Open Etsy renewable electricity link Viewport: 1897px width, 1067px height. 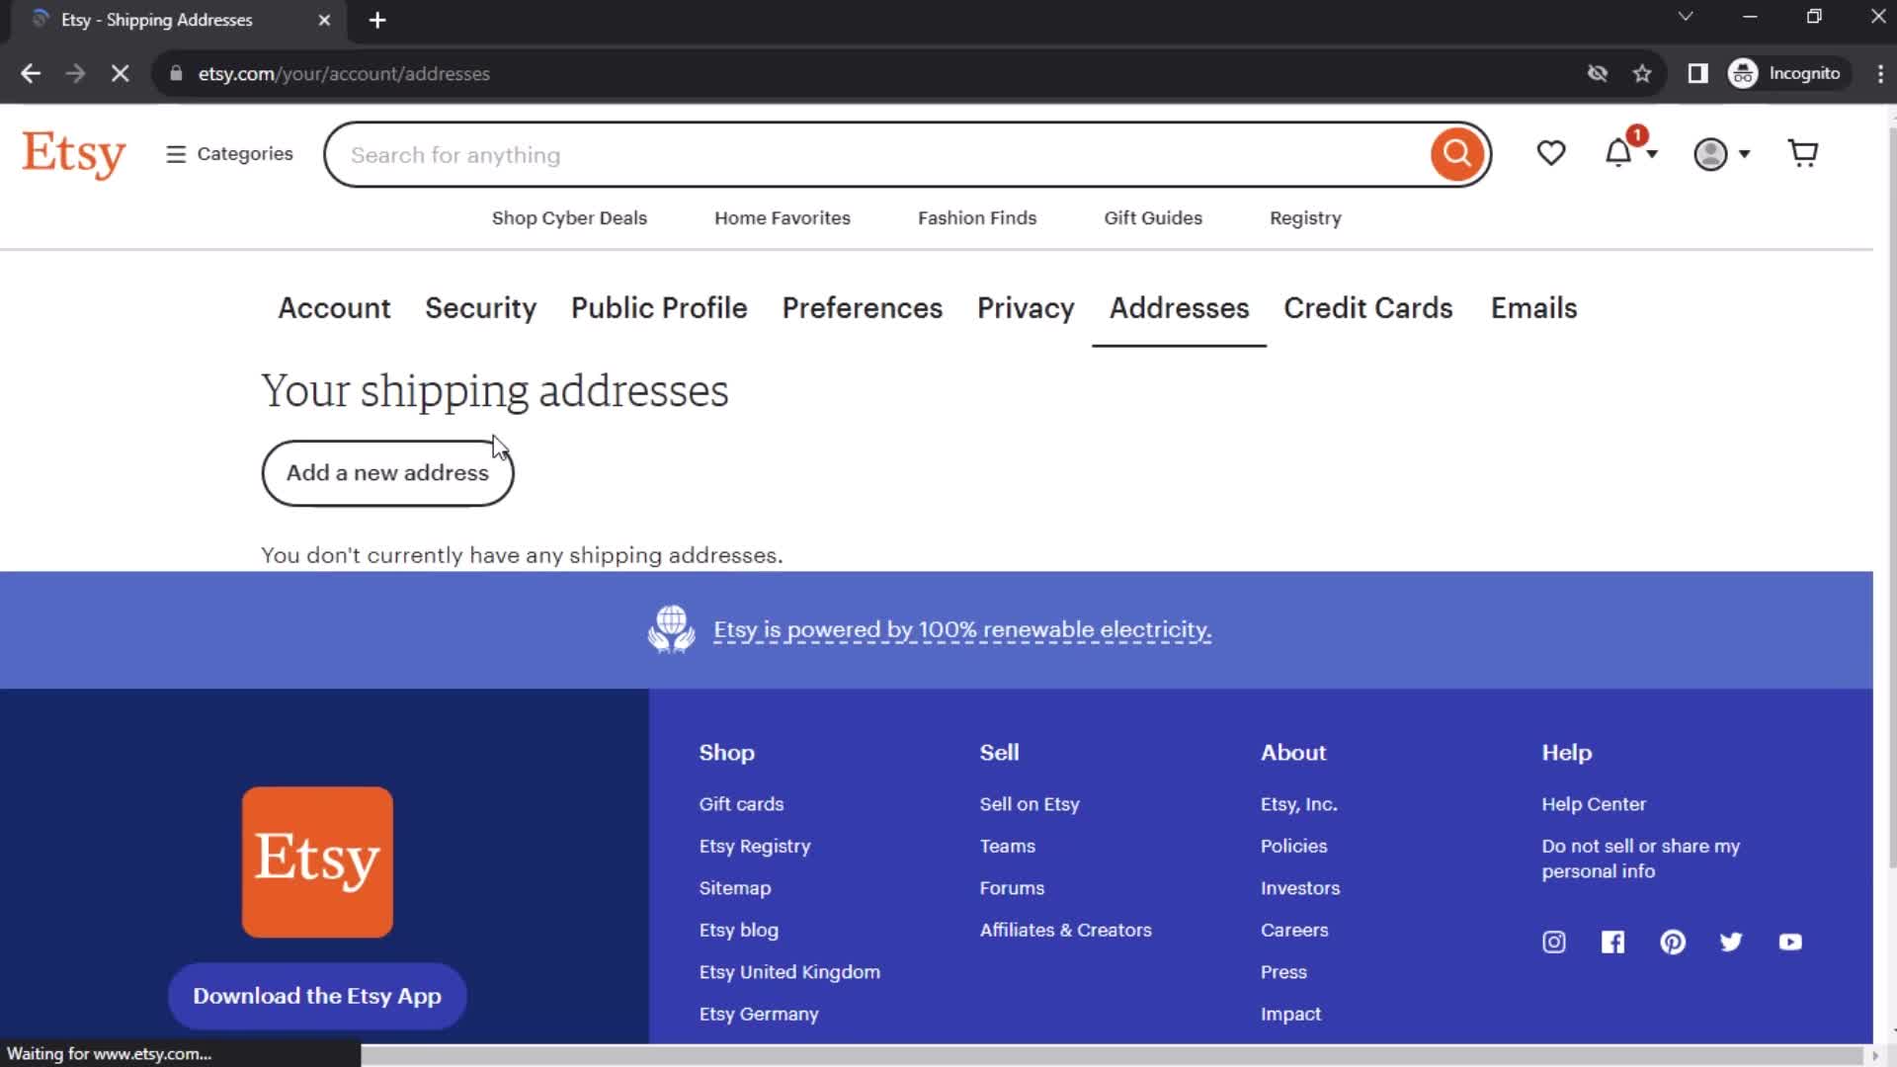[961, 629]
